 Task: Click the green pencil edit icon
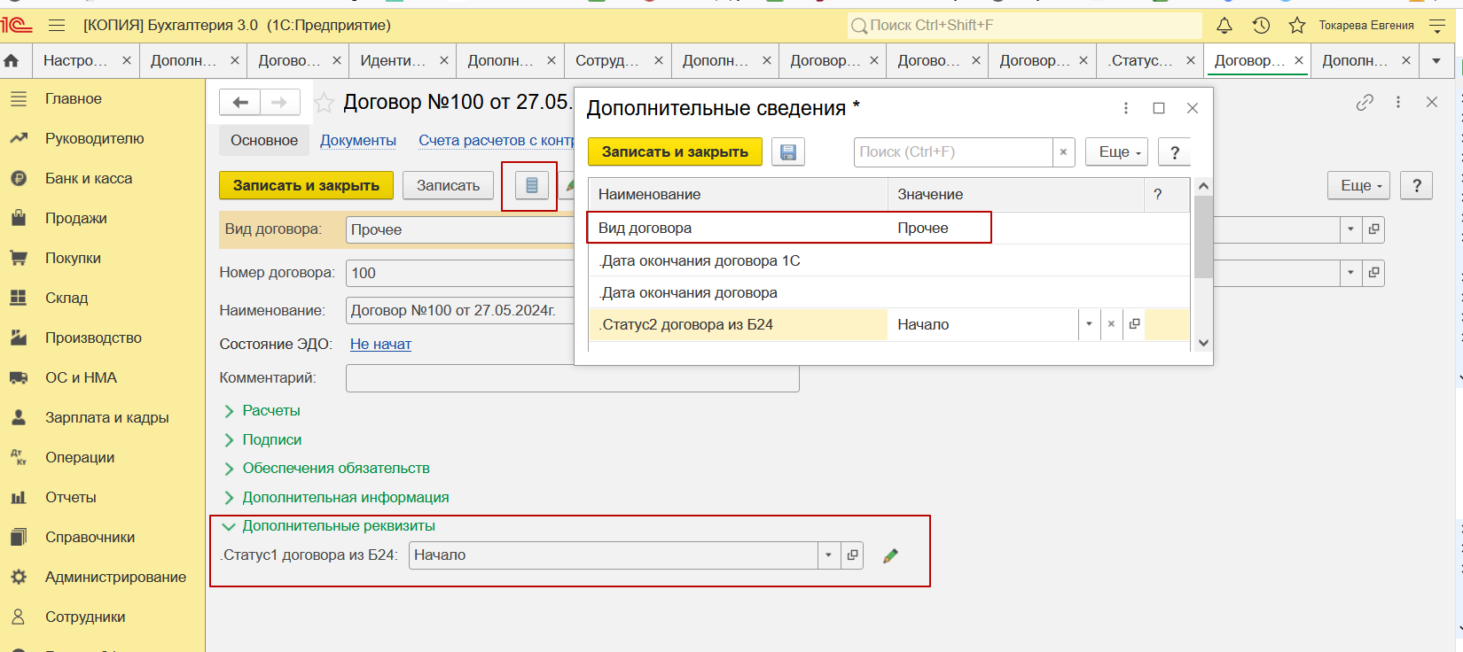coord(890,555)
